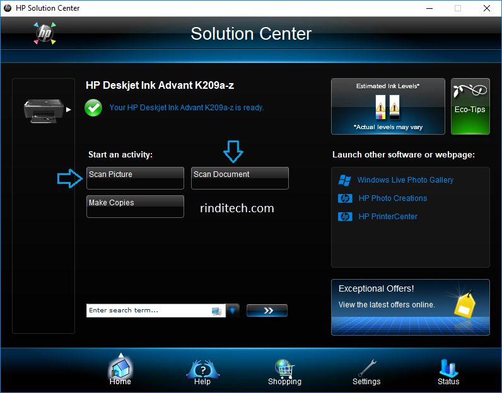The width and height of the screenshot is (502, 393).
Task: Click the yellow price tag icon
Action: [465, 304]
